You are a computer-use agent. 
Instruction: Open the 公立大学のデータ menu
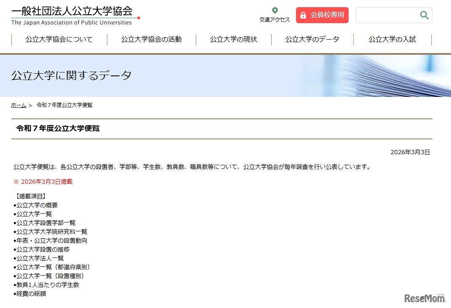coord(312,39)
